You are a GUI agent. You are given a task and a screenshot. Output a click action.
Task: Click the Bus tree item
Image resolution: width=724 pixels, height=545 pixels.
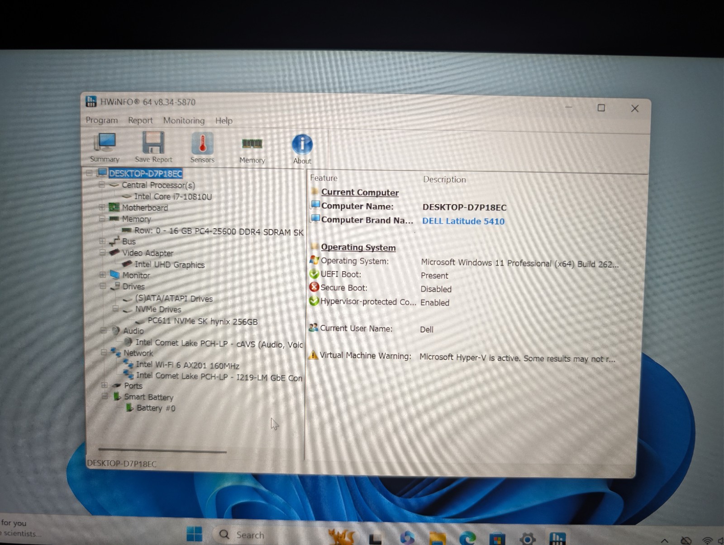(129, 242)
